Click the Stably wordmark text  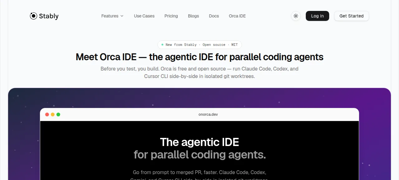[49, 16]
